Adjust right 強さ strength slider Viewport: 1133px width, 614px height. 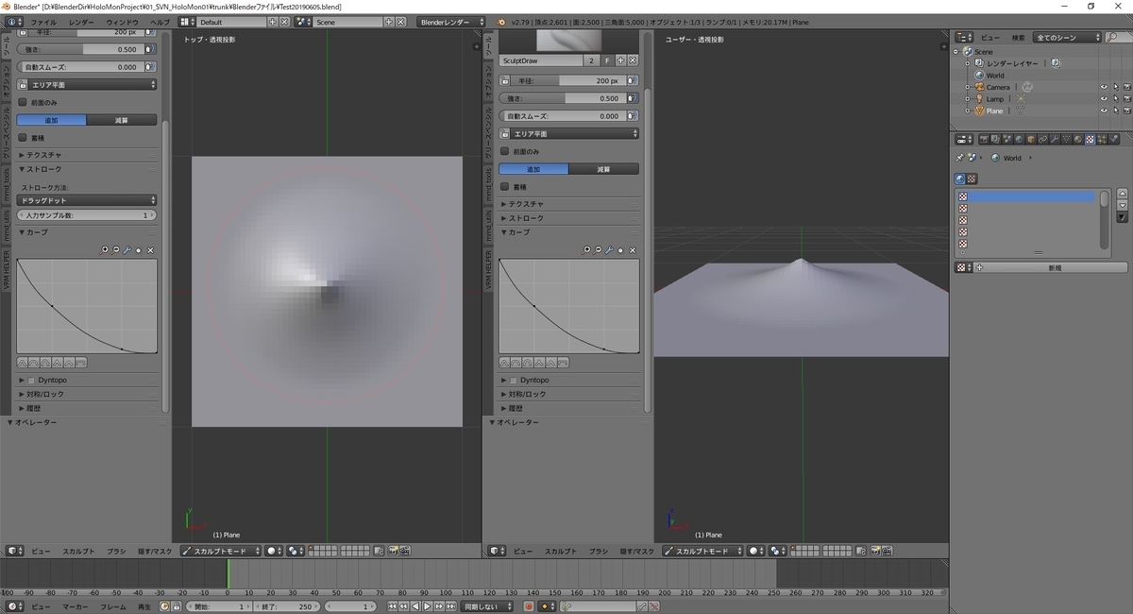pos(561,98)
